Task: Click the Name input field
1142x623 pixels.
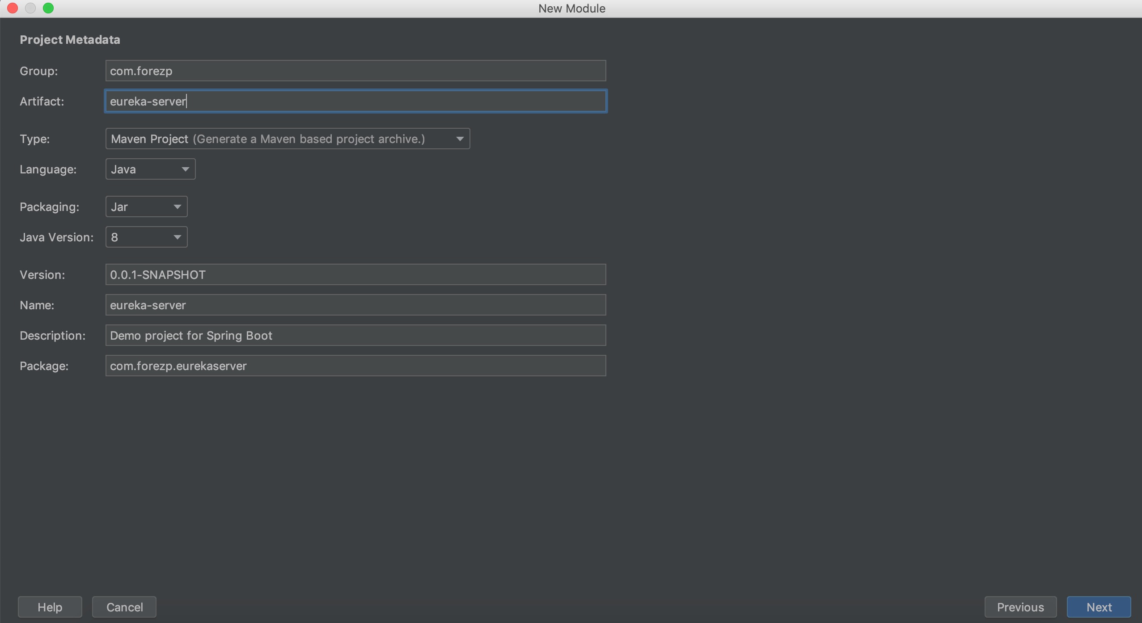Action: [355, 305]
